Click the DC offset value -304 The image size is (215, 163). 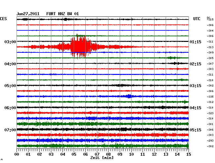coord(210,31)
